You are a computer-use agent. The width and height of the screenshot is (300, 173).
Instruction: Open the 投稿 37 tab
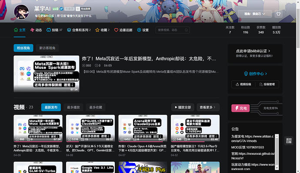(54, 30)
